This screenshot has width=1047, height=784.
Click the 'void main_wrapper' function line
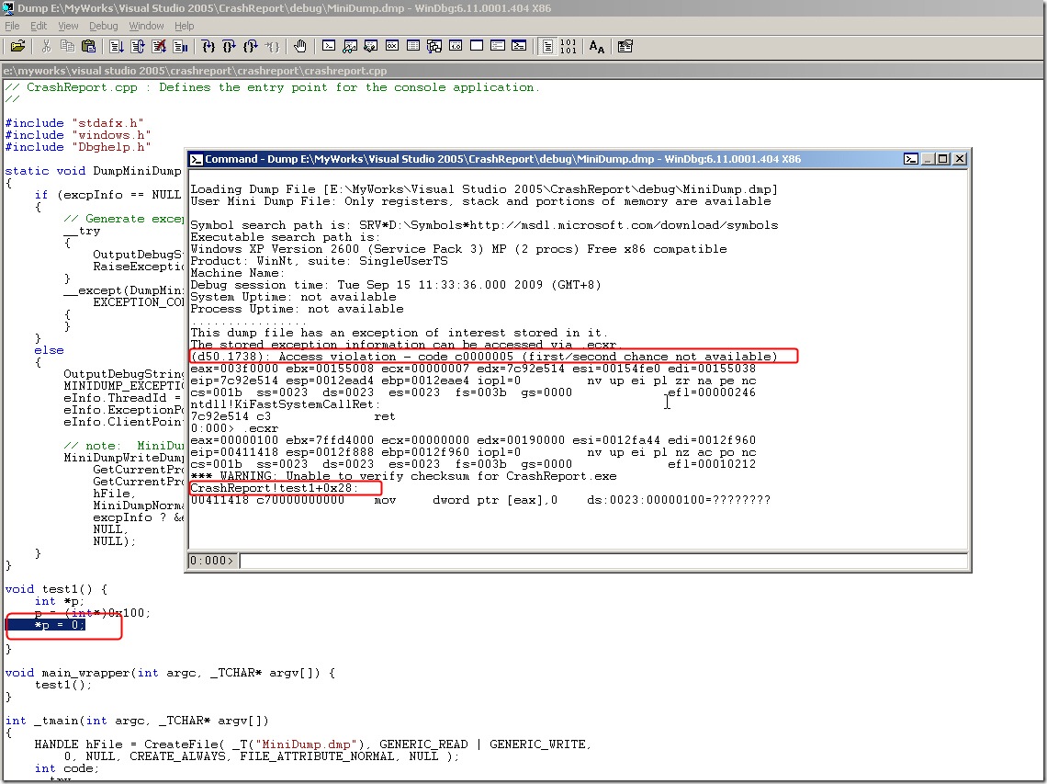click(x=170, y=673)
